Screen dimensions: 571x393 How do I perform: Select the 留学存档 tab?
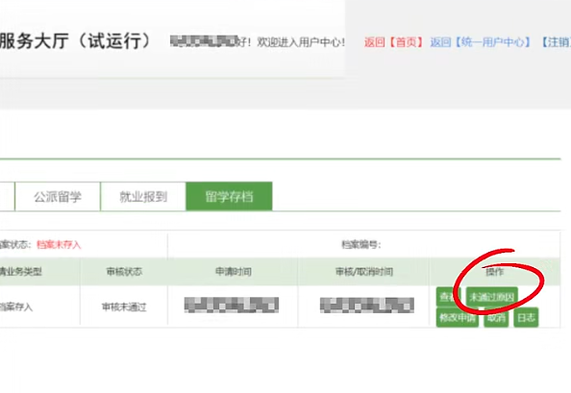pyautogui.click(x=229, y=196)
